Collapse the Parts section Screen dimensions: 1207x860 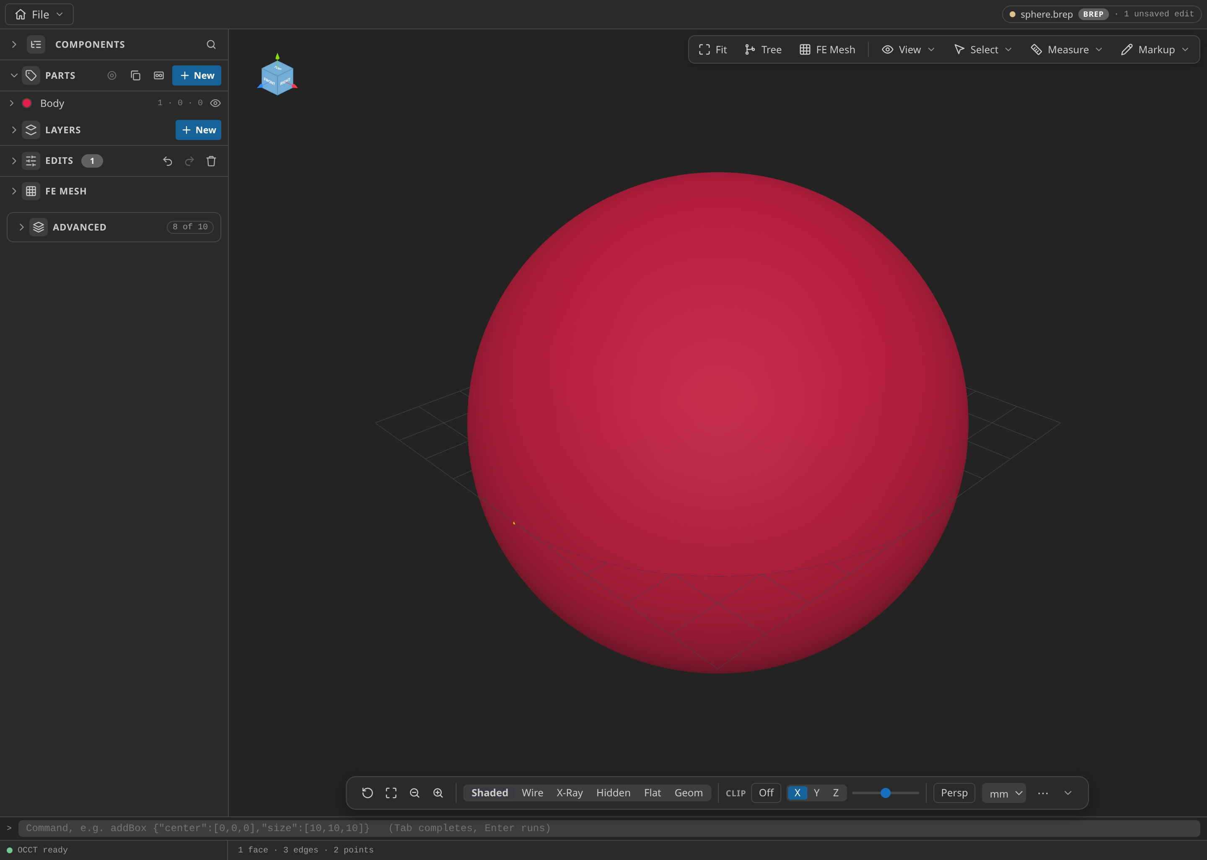[x=14, y=76]
